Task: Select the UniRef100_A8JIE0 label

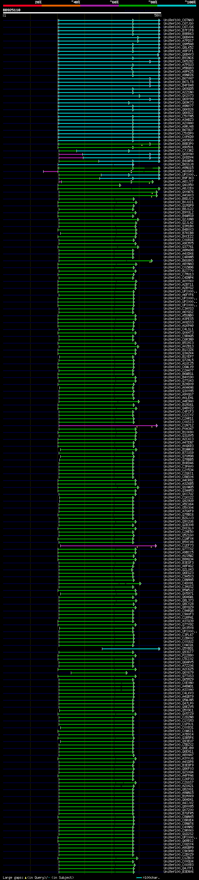Action: pyautogui.click(x=178, y=188)
